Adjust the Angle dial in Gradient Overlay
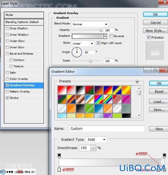Screen dimensions: 168x175 77,52
